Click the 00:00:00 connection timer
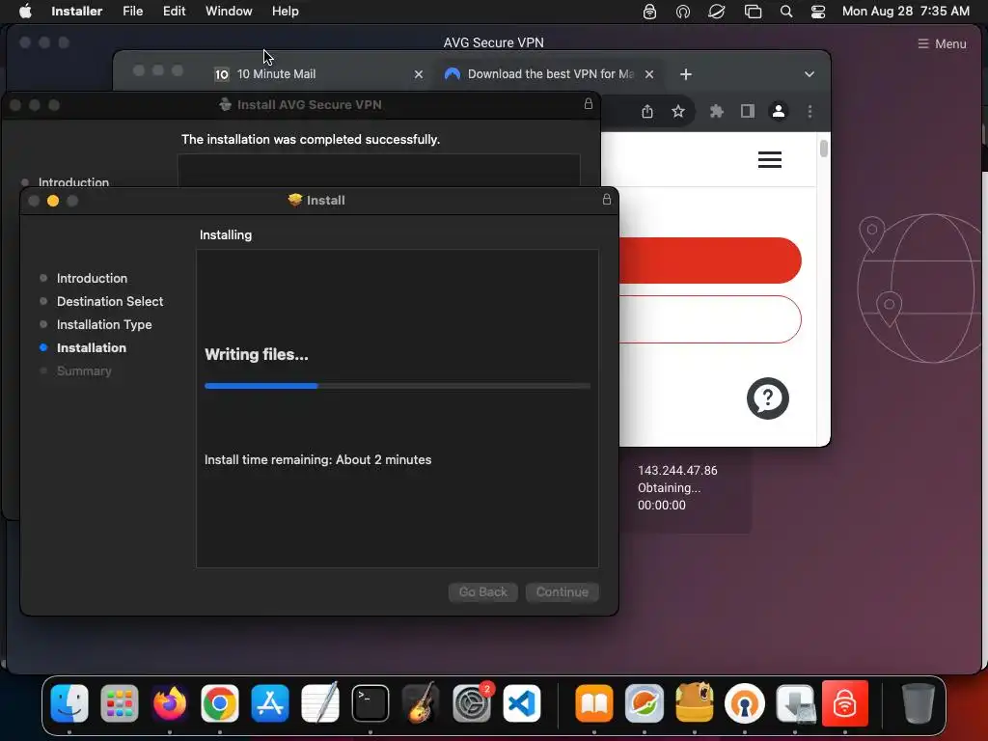 662,505
